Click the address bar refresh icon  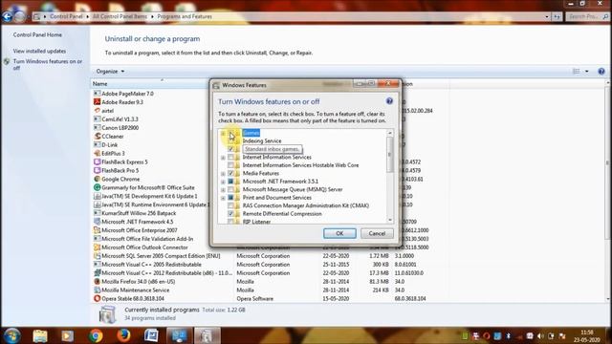[557, 17]
